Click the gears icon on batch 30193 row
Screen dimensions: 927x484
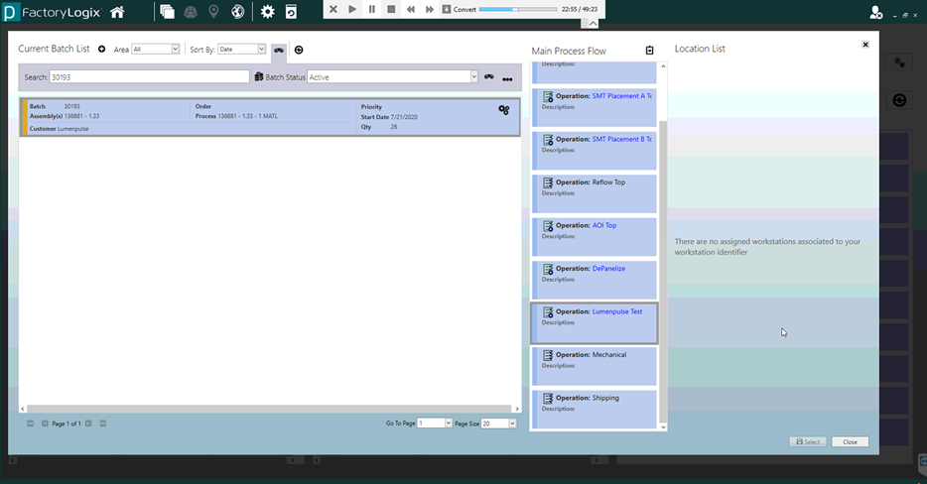coord(504,110)
